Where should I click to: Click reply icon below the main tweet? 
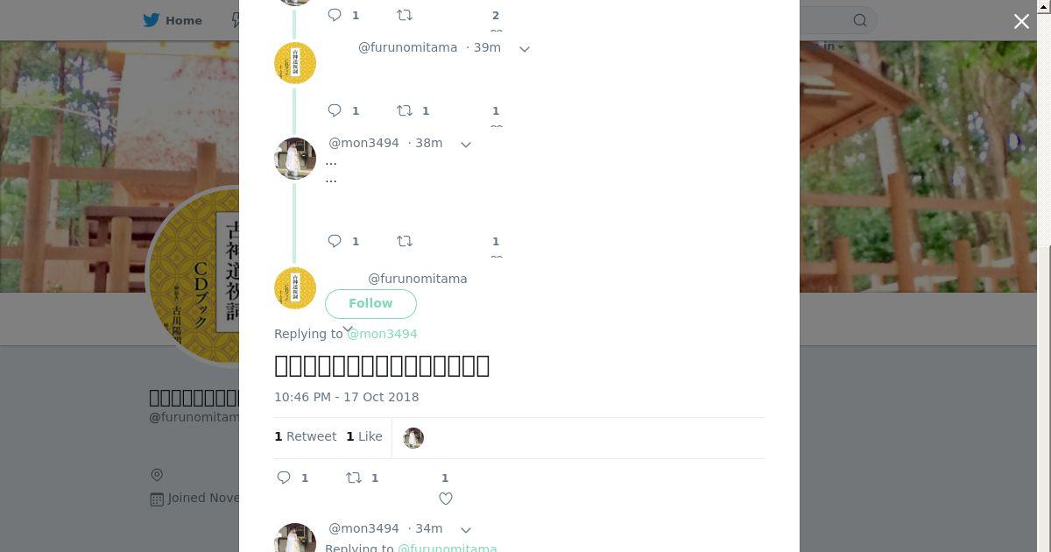pyautogui.click(x=284, y=478)
